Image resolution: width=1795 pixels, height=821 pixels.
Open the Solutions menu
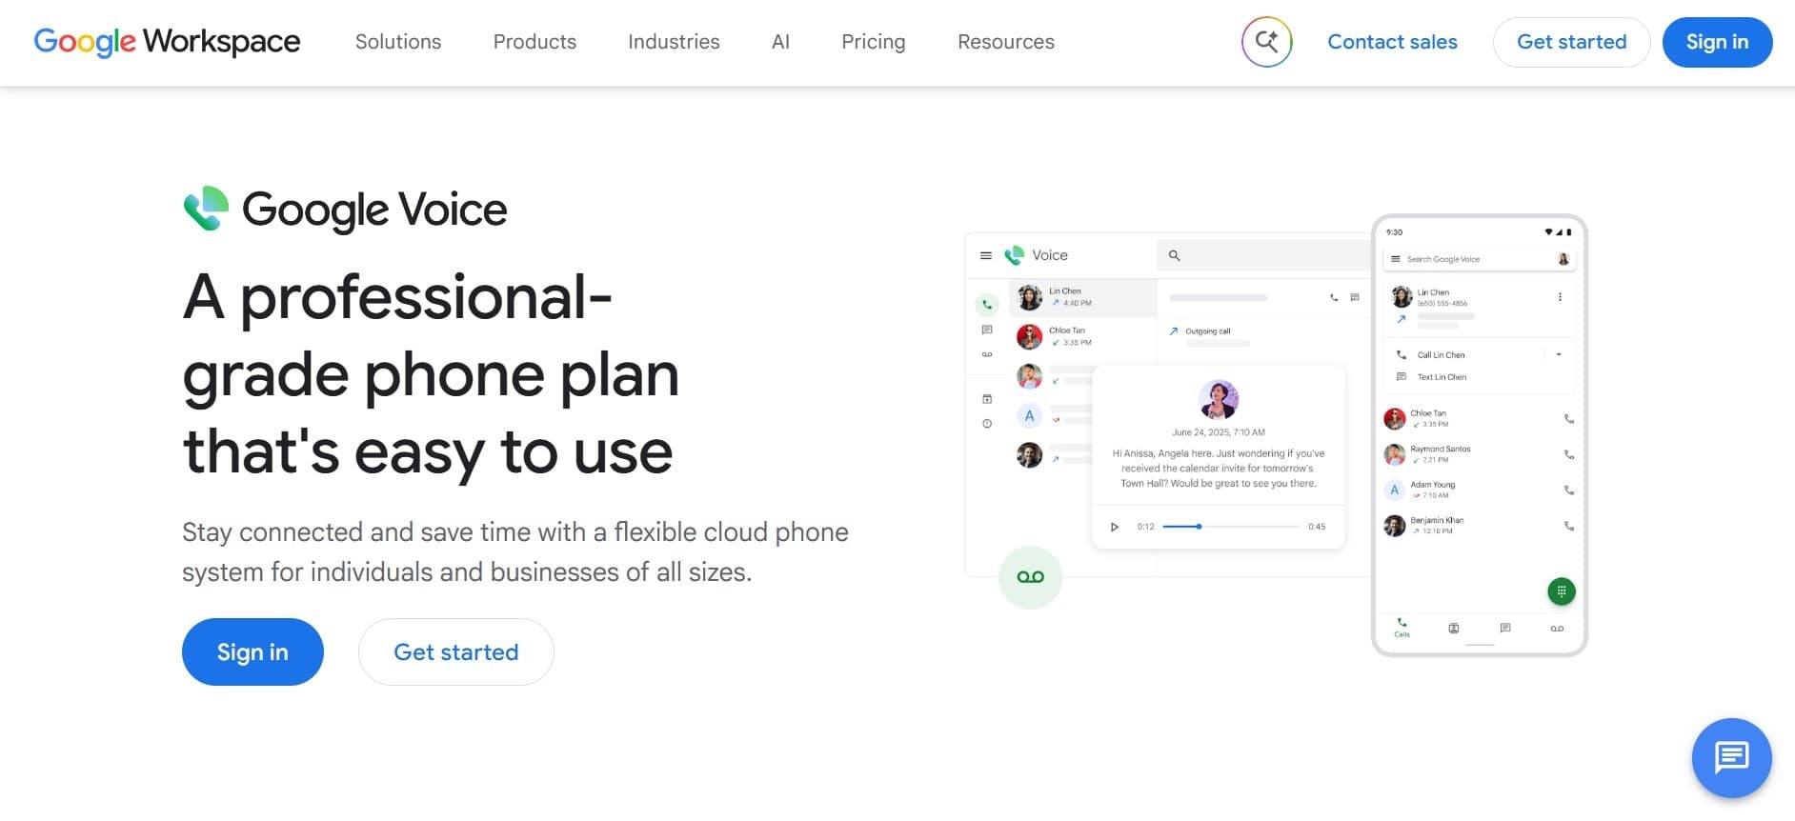[x=398, y=42]
